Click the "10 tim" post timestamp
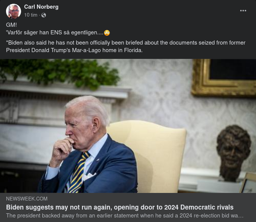 coord(31,15)
